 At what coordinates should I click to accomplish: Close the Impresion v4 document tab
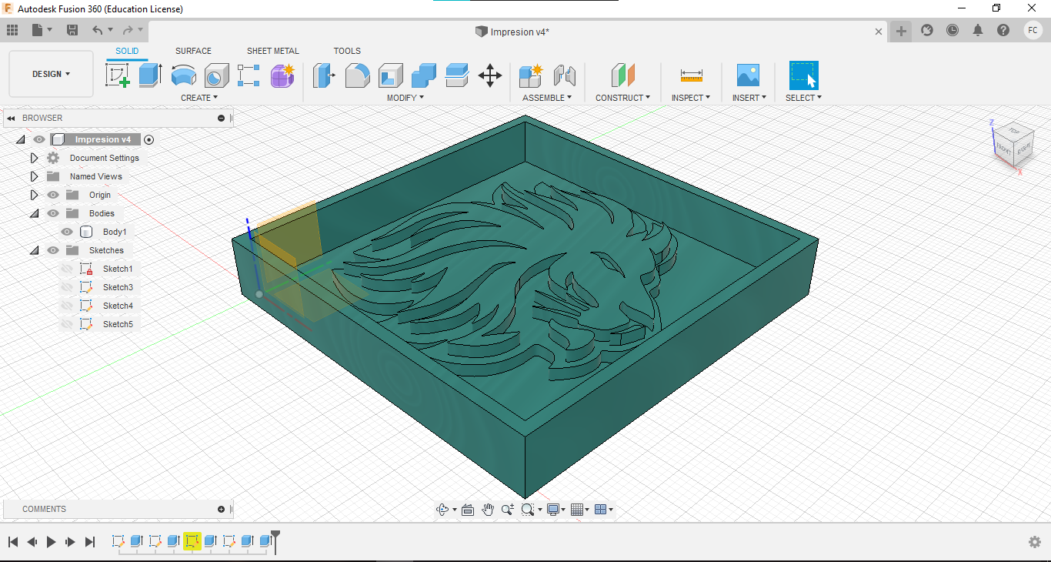pyautogui.click(x=879, y=32)
